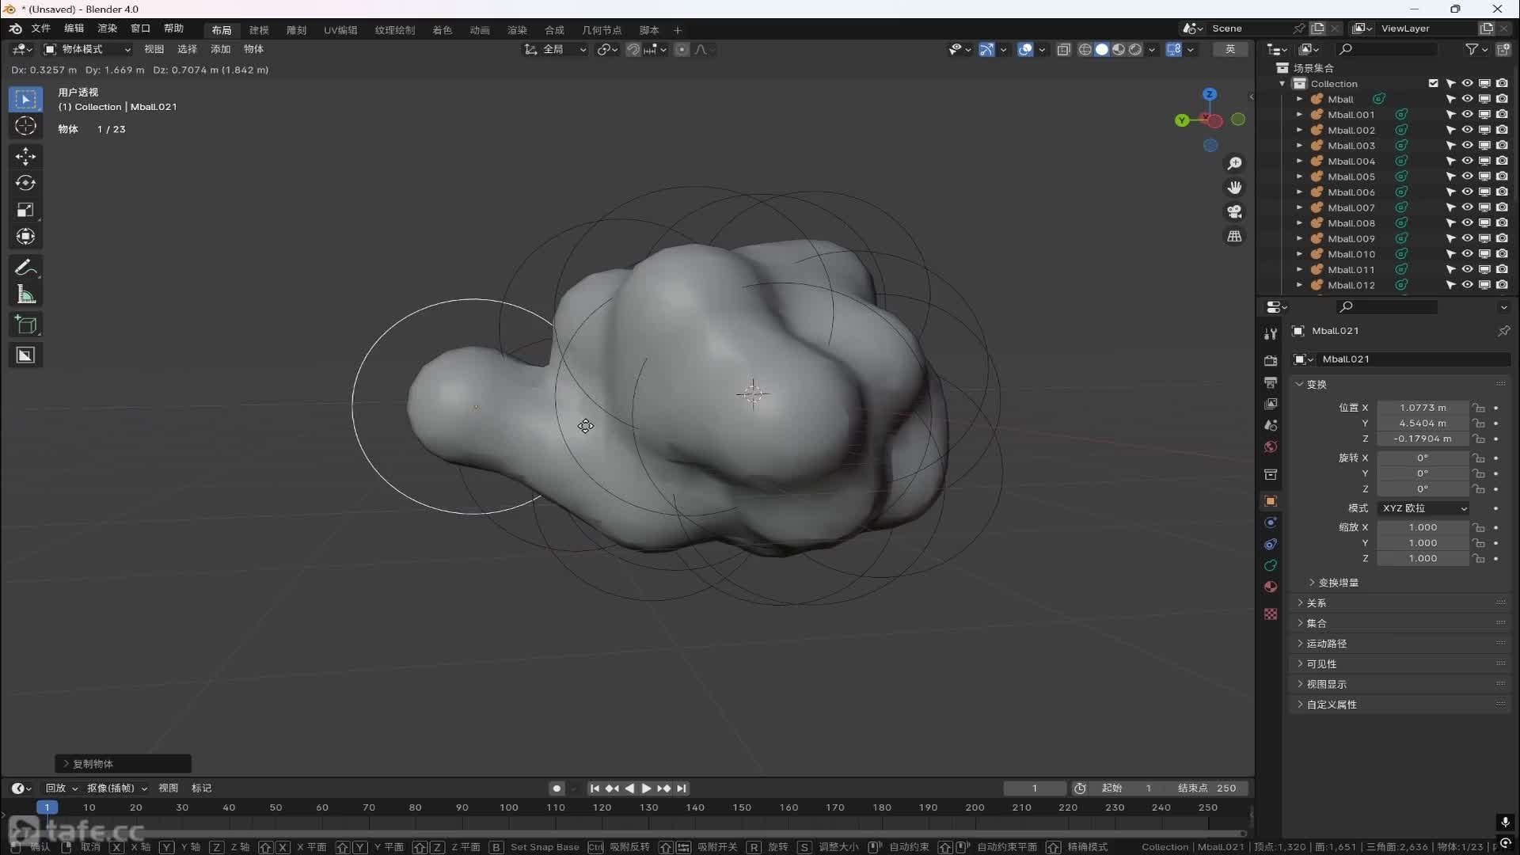This screenshot has height=855, width=1520.
Task: Select the Rotate tool
Action: (x=25, y=183)
